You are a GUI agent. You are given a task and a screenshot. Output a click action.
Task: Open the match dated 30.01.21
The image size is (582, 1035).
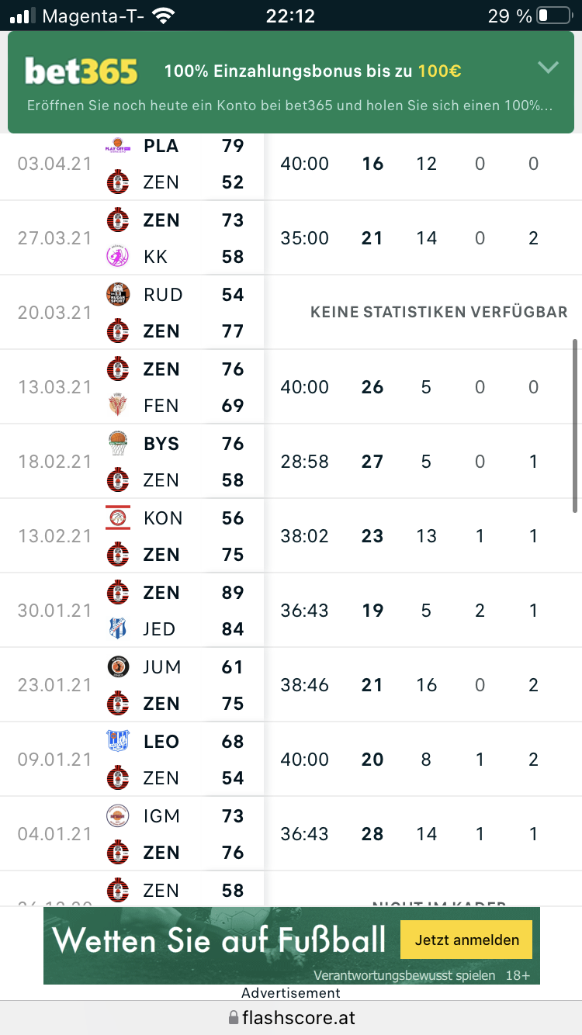[54, 611]
